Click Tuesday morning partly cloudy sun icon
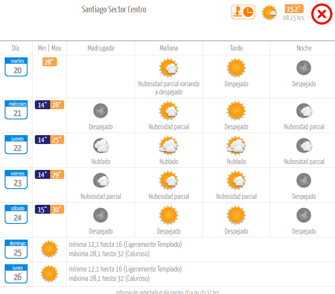This screenshot has height=294, width=335. tap(169, 68)
